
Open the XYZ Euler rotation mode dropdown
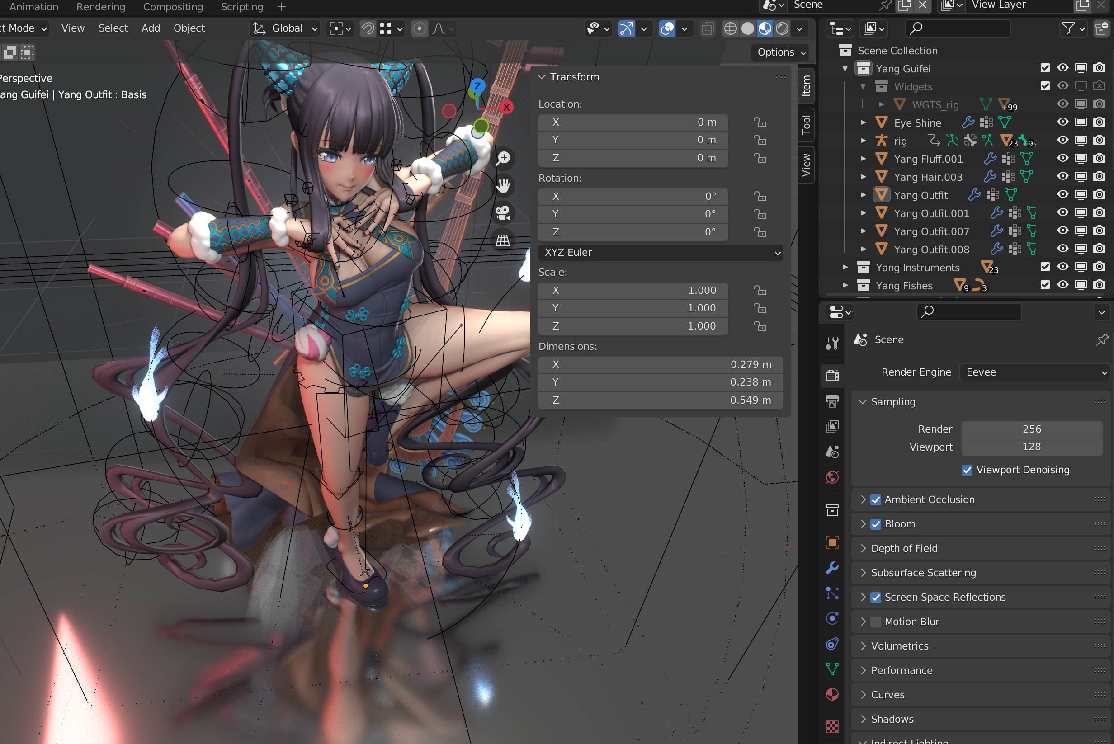coord(660,252)
